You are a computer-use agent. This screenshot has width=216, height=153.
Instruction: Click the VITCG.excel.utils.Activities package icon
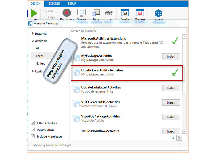[x=76, y=104]
